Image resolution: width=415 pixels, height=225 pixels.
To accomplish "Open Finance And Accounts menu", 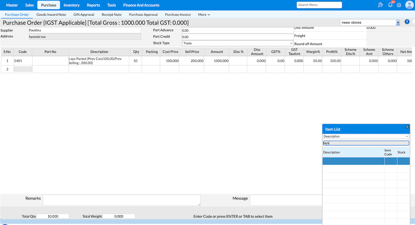I will [141, 5].
